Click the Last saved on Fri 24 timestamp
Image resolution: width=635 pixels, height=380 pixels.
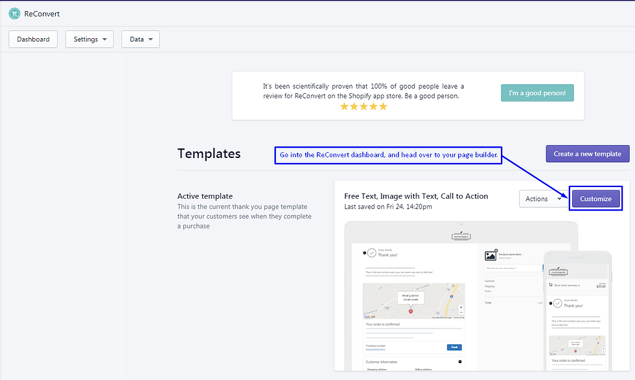point(388,207)
